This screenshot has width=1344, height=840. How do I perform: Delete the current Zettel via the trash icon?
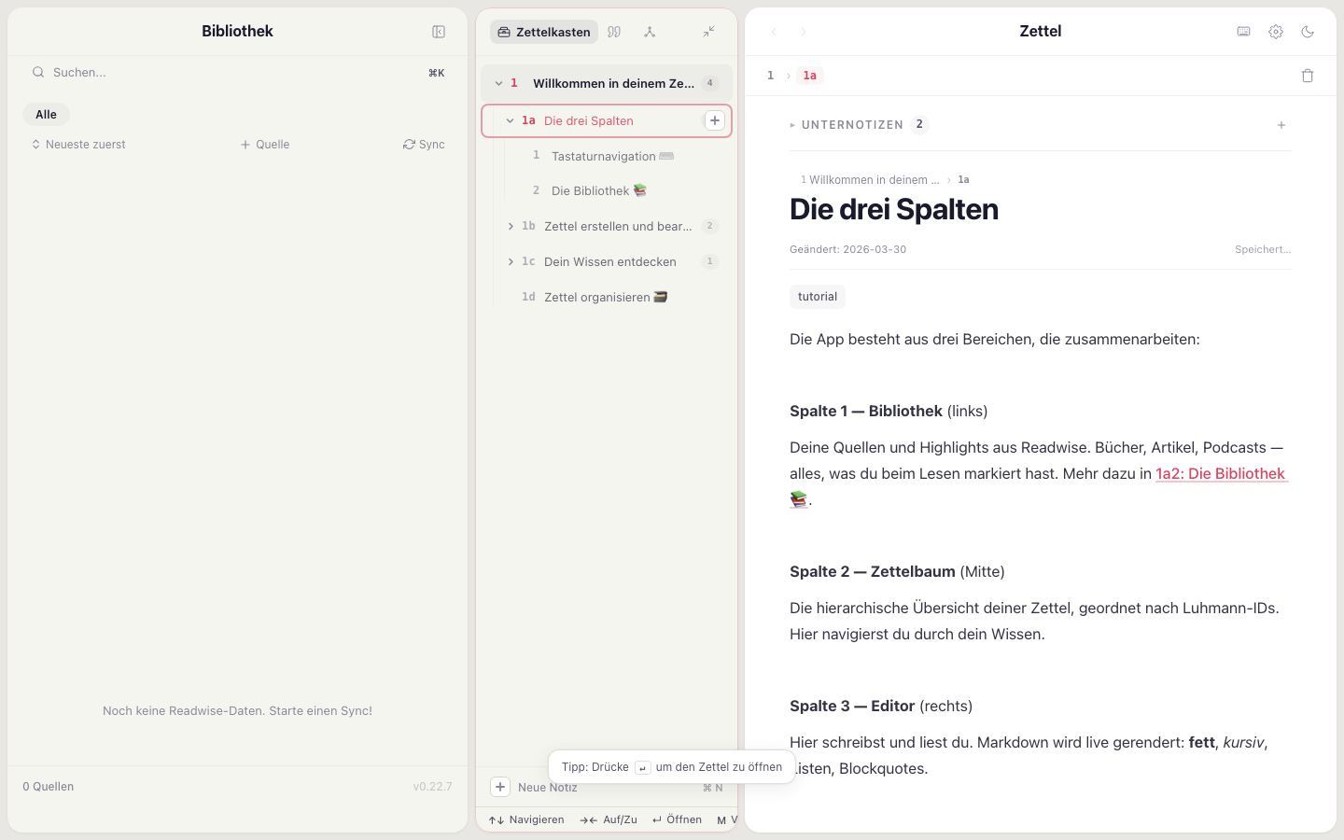point(1308,75)
